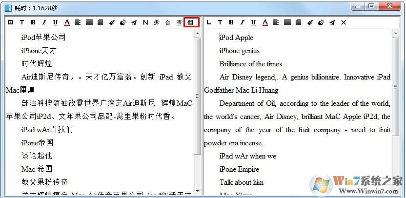Click the line 'iPad wAr当我们'

(x=47, y=129)
